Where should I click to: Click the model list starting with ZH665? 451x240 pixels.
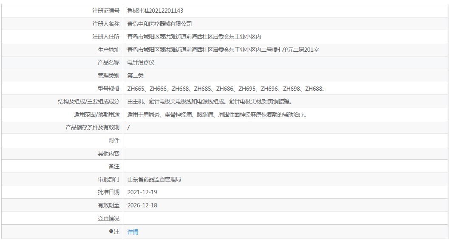coord(226,89)
